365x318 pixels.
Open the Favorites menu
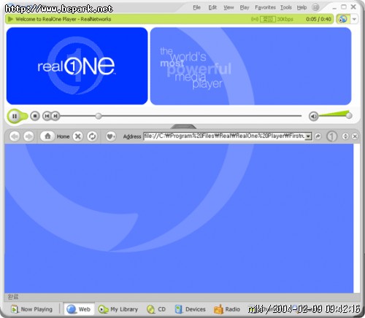[x=265, y=7]
